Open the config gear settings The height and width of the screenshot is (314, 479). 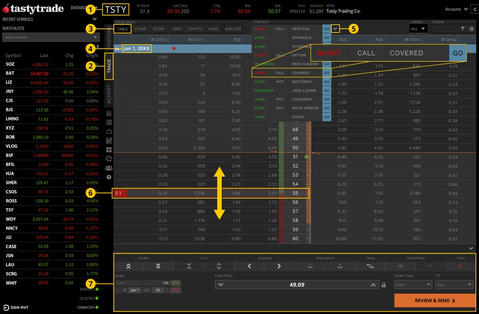pos(472,29)
